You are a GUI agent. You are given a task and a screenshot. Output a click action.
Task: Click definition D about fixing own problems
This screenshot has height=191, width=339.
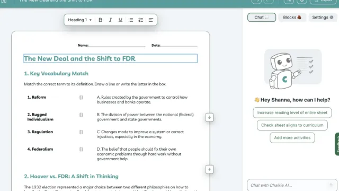139,154
